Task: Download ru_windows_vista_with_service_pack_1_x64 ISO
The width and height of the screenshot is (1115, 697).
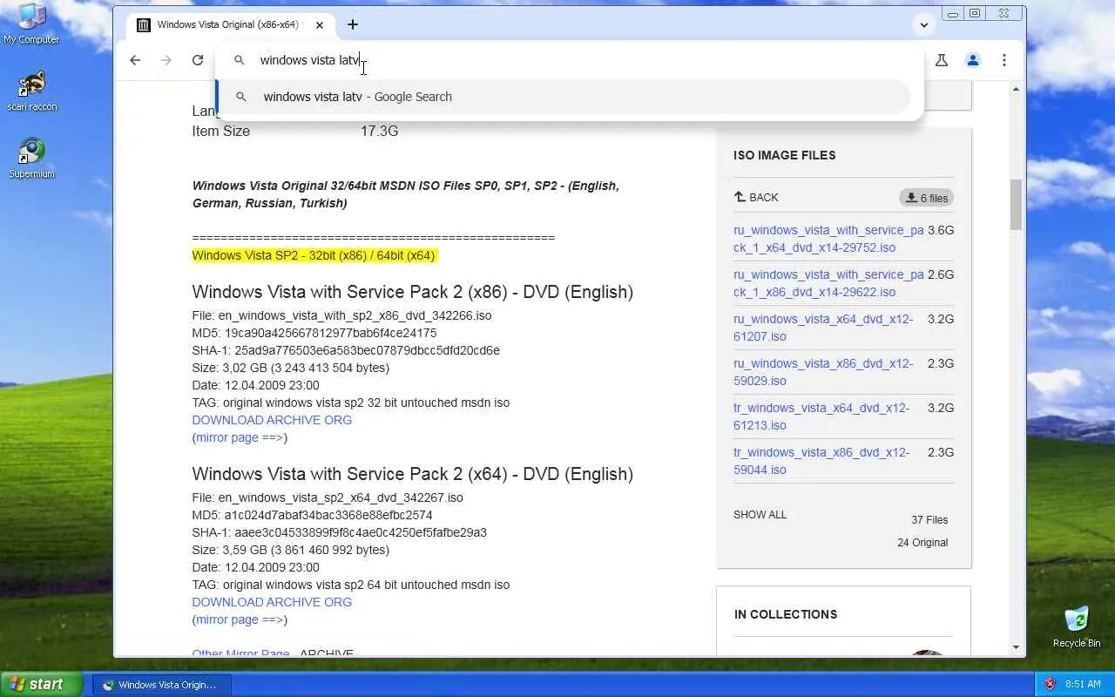Action: [828, 239]
